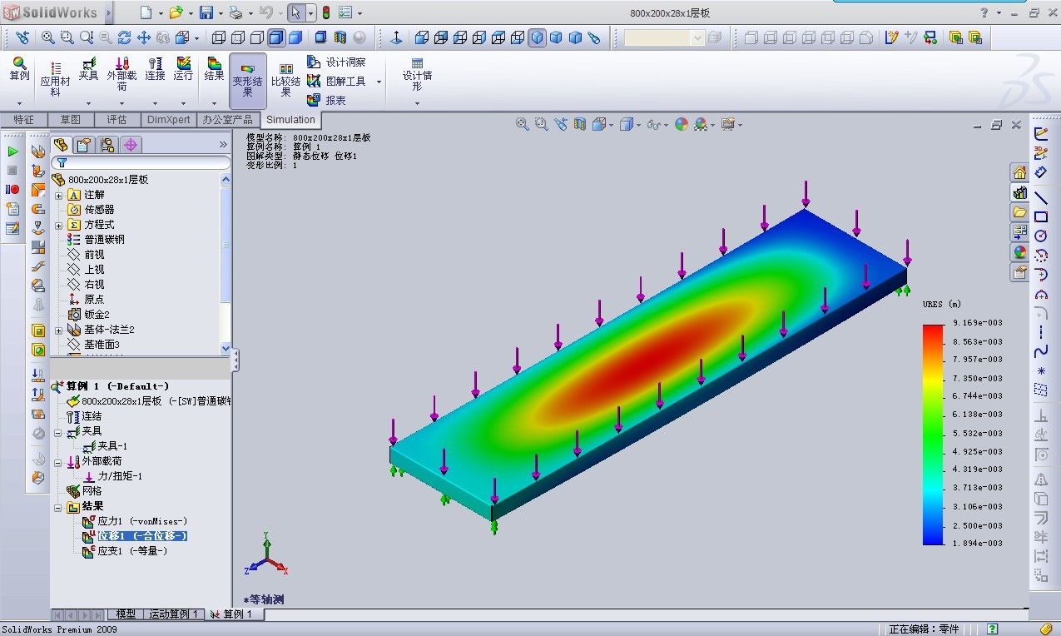Click the Open file folder icon
Screen dimensions: 1061x636
click(175, 12)
